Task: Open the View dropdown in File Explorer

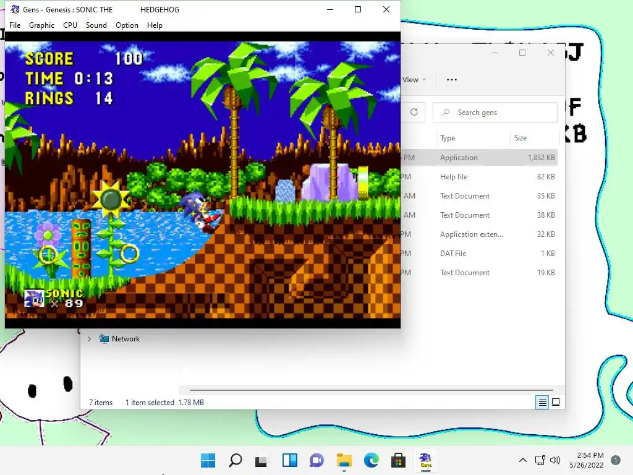Action: click(414, 80)
